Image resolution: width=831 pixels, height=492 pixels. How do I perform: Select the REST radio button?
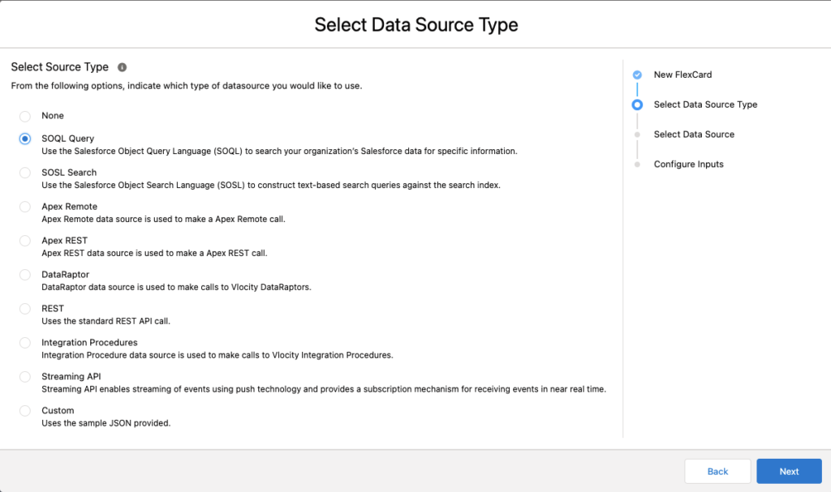[25, 309]
